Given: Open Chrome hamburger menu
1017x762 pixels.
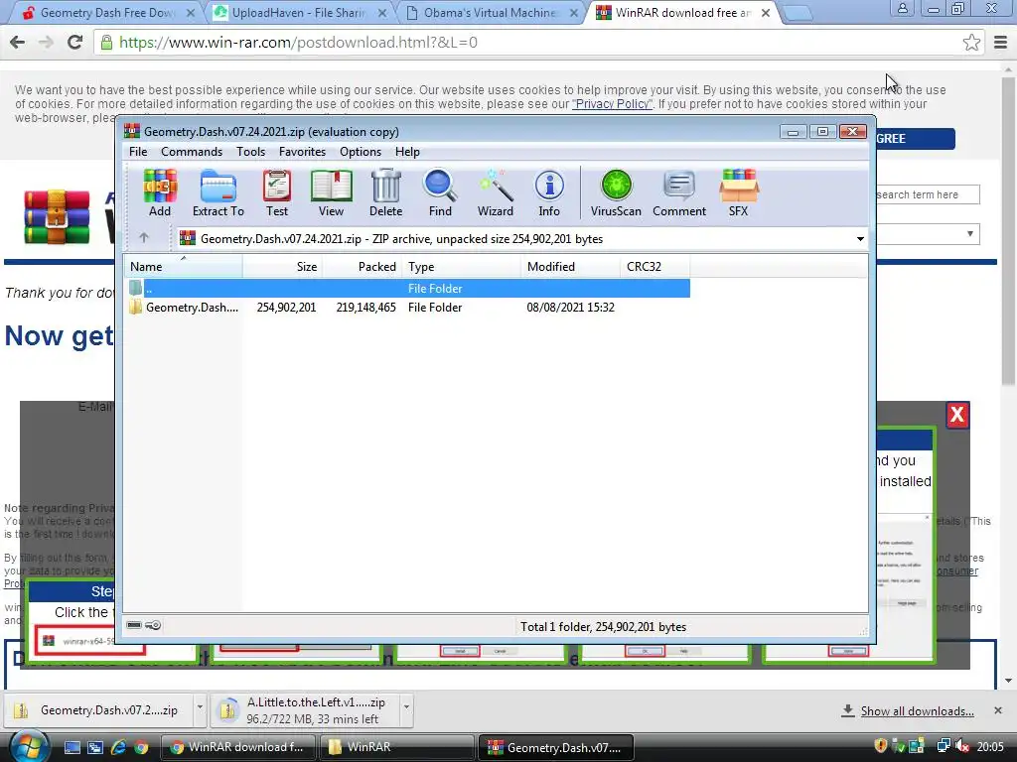Looking at the screenshot, I should pos(1001,42).
